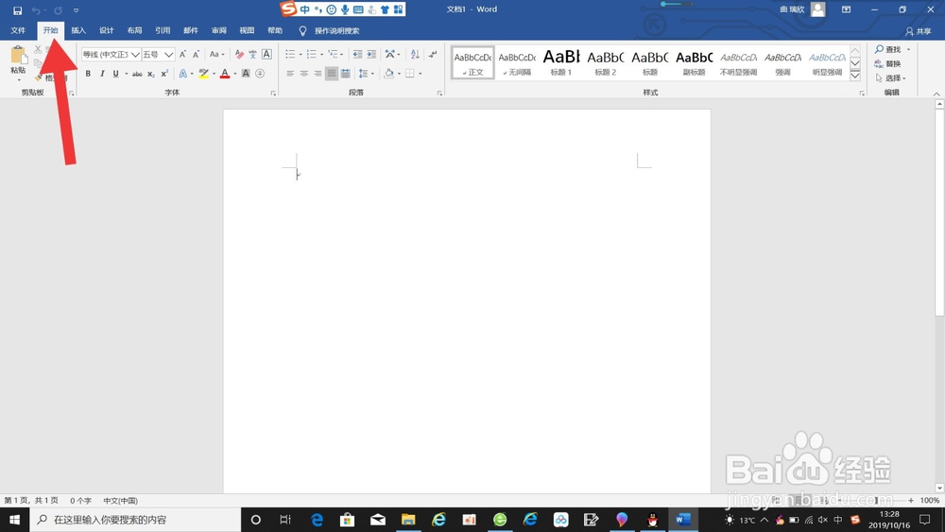The image size is (945, 532).
Task: Expand the styles gallery more arrow
Action: (x=855, y=76)
